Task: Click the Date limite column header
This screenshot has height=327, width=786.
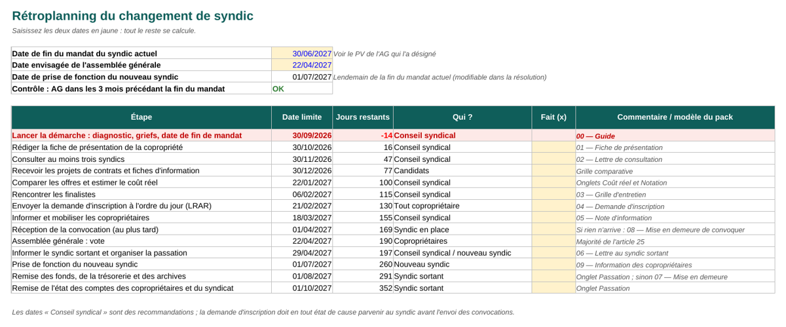Action: coord(302,117)
